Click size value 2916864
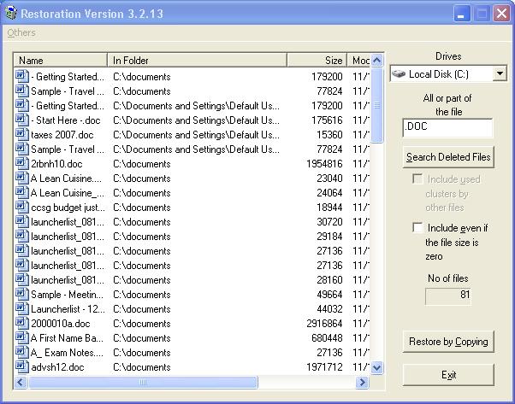Viewport: 515px width, 404px height. (x=324, y=324)
